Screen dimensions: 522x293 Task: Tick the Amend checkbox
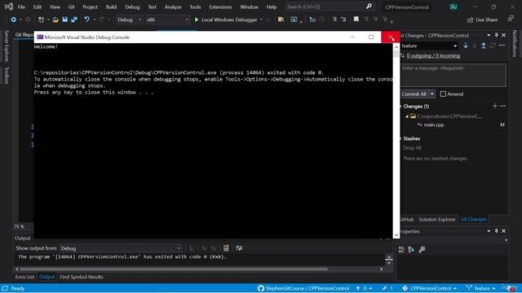coord(443,94)
